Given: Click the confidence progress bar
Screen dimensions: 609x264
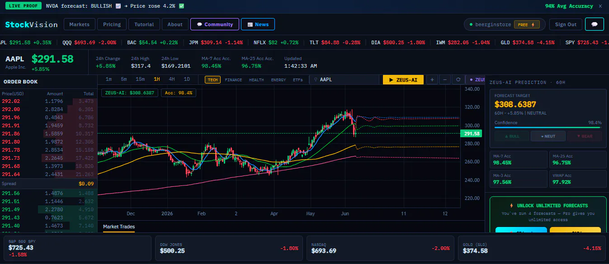Looking at the screenshot, I should [548, 128].
